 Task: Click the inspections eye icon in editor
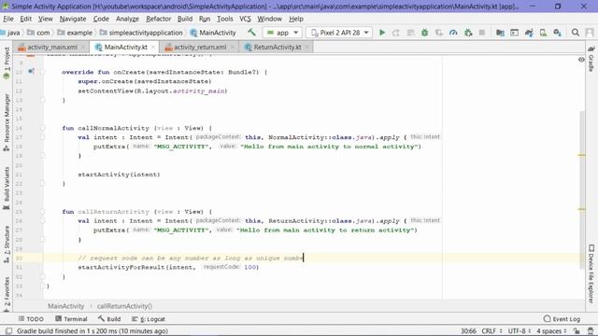(581, 60)
